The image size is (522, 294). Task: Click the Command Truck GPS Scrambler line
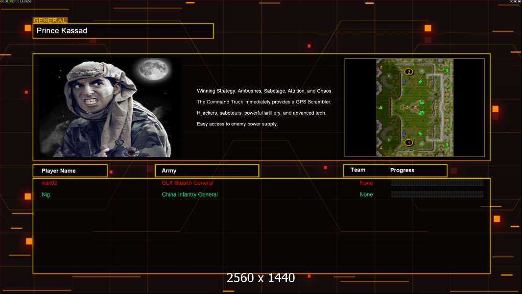(x=264, y=102)
